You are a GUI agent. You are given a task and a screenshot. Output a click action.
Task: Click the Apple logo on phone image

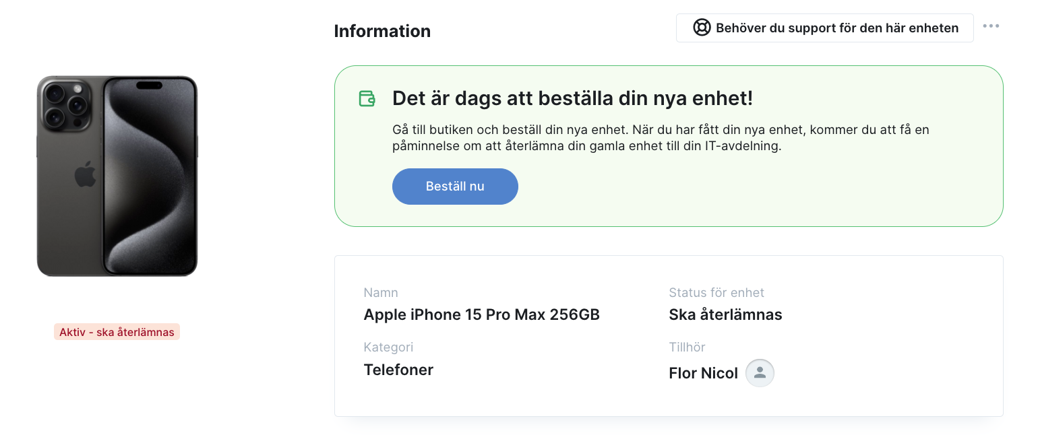click(x=85, y=174)
